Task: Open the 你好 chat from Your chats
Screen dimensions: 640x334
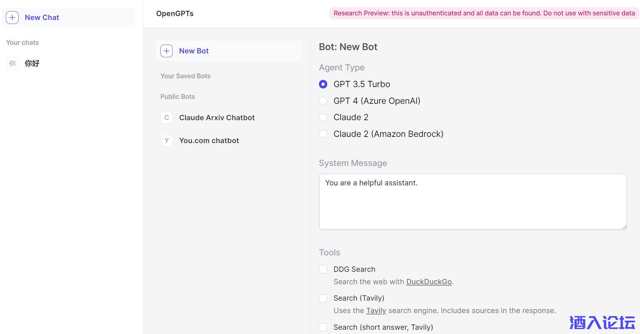Action: click(32, 63)
